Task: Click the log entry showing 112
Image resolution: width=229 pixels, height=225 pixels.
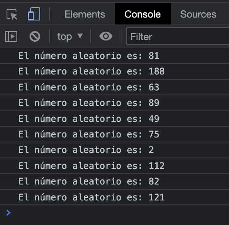Action: coord(114,166)
